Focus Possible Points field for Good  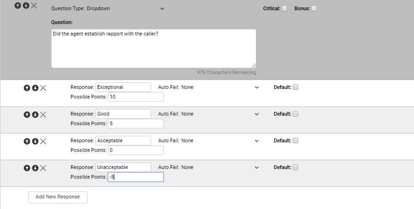tap(136, 124)
